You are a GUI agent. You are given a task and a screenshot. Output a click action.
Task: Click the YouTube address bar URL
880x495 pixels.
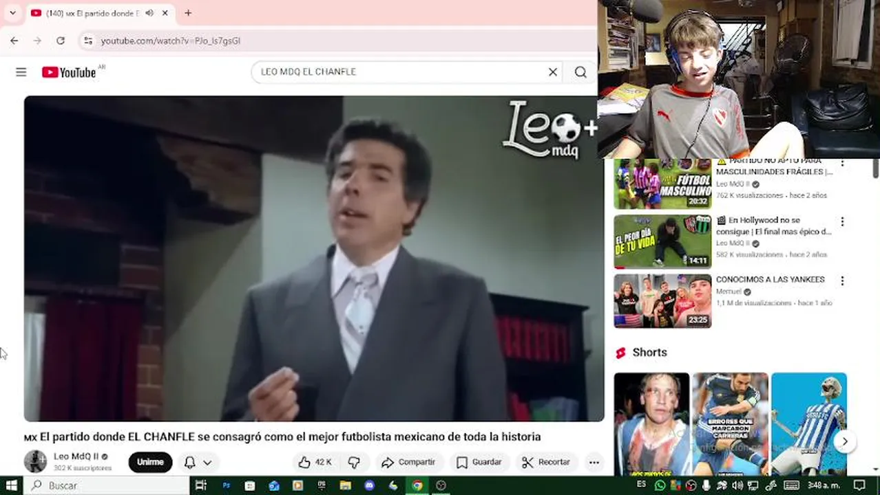(x=171, y=41)
